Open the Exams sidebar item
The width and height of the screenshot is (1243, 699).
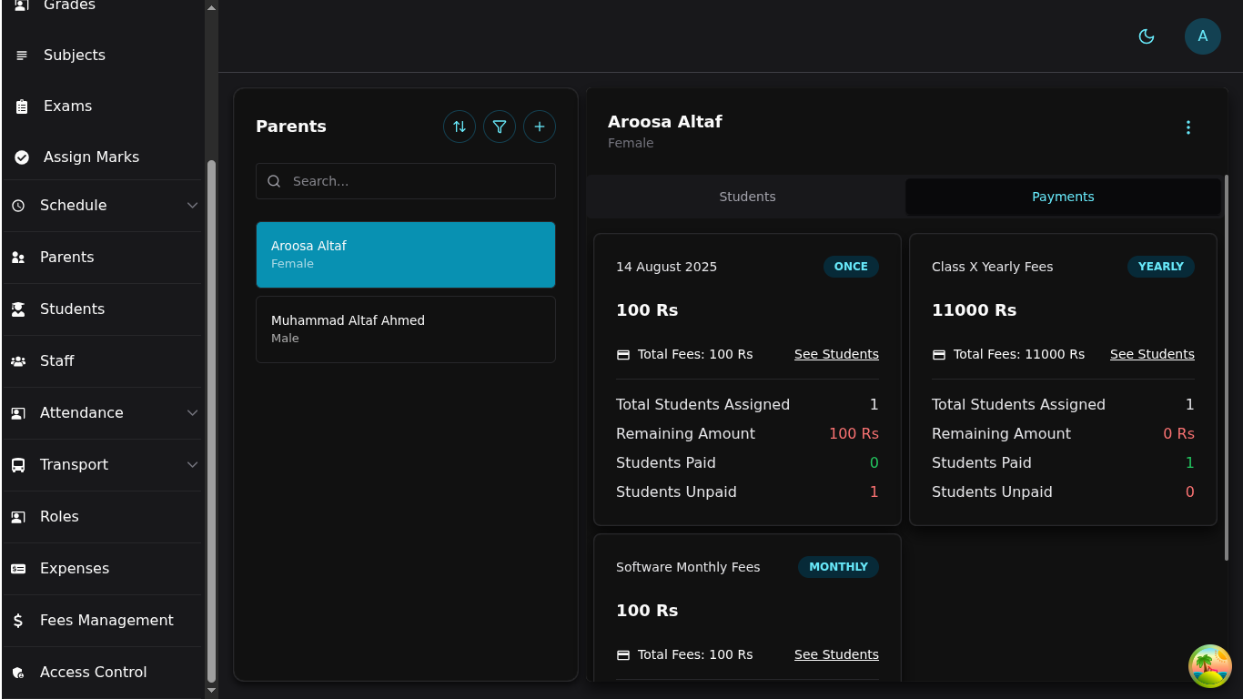coord(67,106)
